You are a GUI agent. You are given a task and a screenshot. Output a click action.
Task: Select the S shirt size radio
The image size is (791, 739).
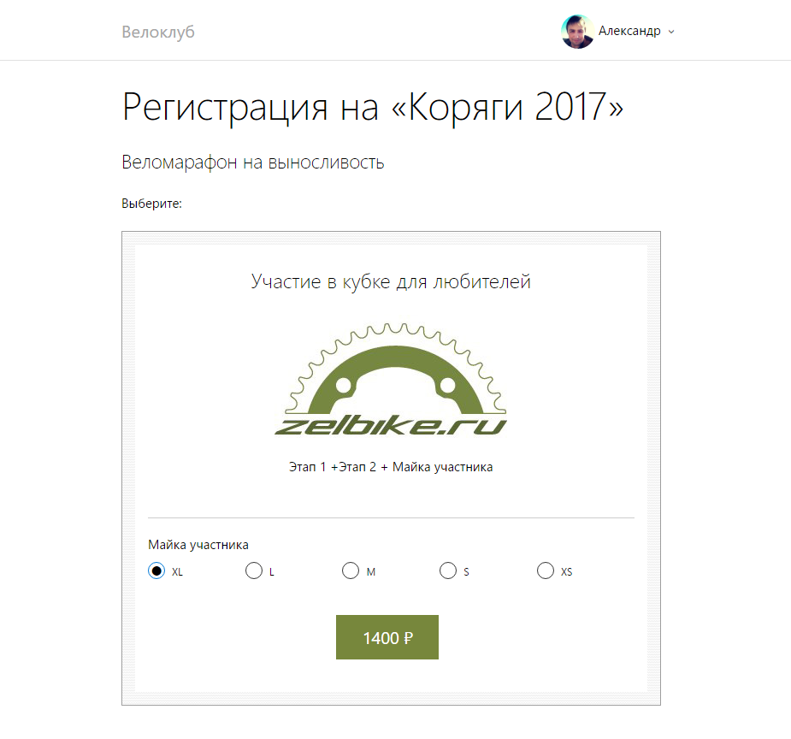(x=448, y=571)
